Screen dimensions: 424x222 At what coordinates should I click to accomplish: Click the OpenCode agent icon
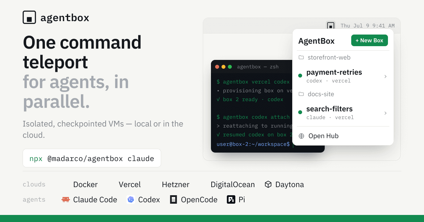tap(173, 199)
